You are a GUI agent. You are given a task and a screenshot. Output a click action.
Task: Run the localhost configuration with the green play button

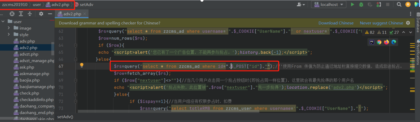pos(352,4)
